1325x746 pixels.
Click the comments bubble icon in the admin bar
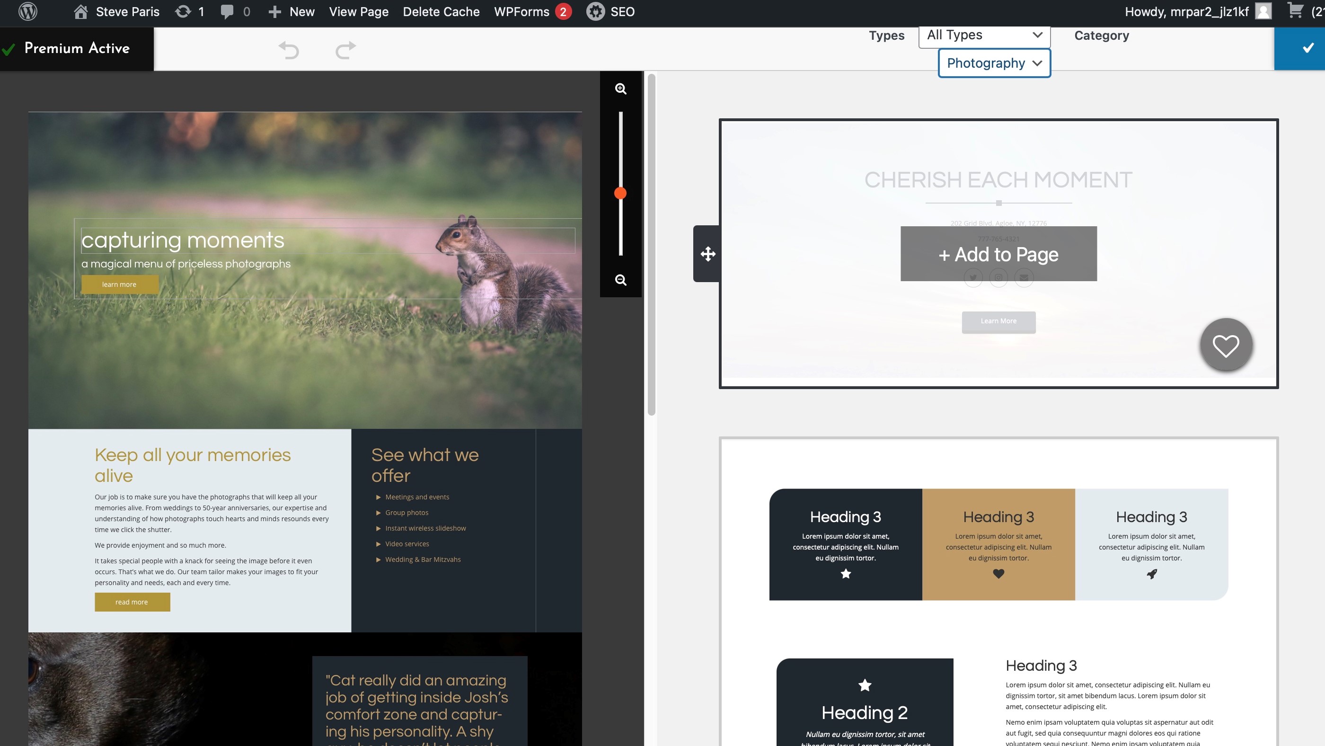click(x=226, y=11)
